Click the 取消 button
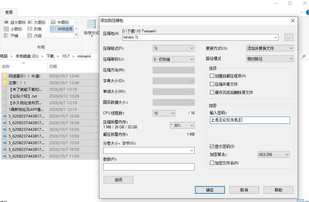Viewport: 309px width, 202px height. (244, 190)
